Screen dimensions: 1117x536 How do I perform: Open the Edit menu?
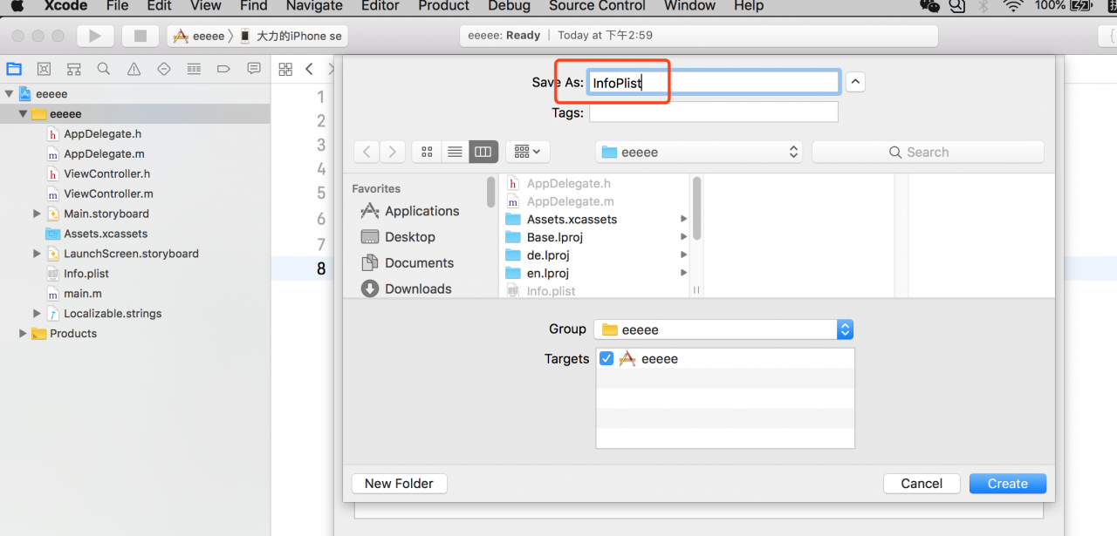(x=159, y=6)
